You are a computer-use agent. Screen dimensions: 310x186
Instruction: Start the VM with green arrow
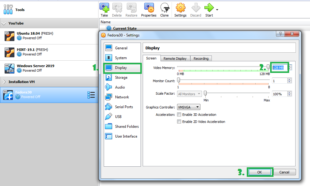tap(209, 8)
